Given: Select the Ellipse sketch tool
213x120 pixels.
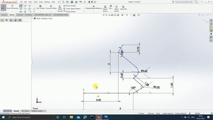Looking at the screenshot, I should [x=30, y=9].
